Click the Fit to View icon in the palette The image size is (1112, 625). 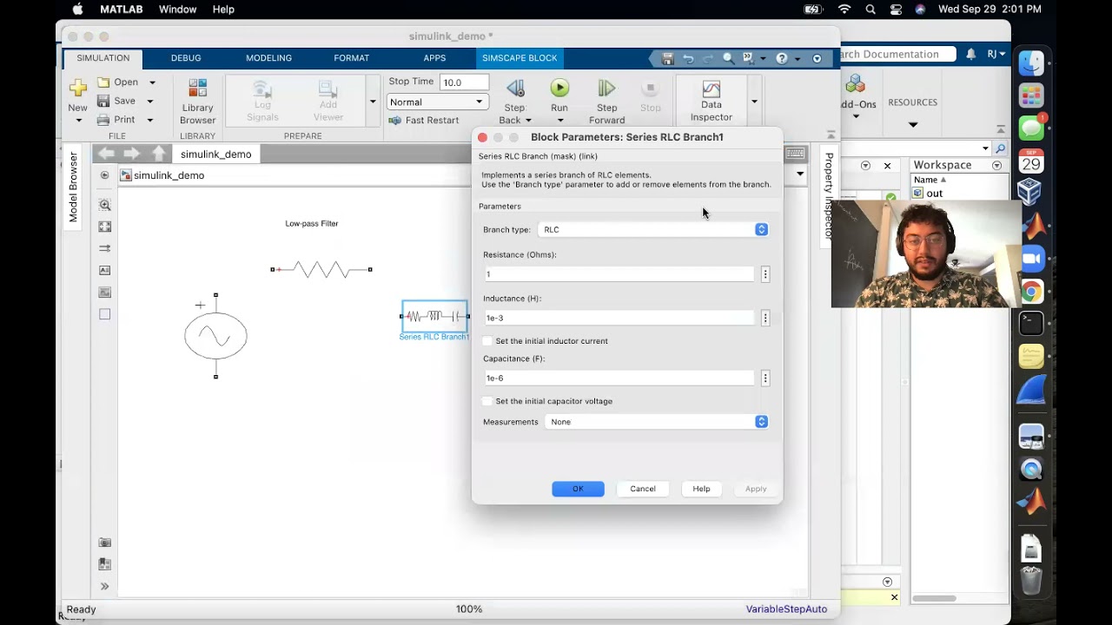104,227
